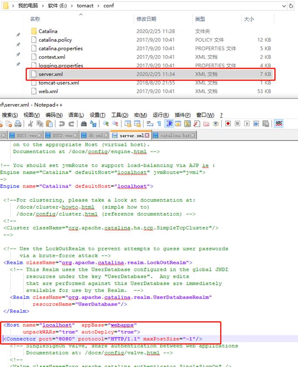Switch to the DSC2.vmx tab
This screenshot has height=367, width=298.
click(x=61, y=135)
